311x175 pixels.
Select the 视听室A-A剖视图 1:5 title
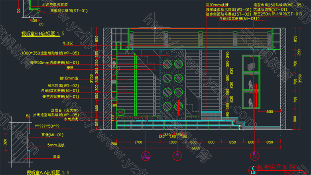[x=48, y=173]
